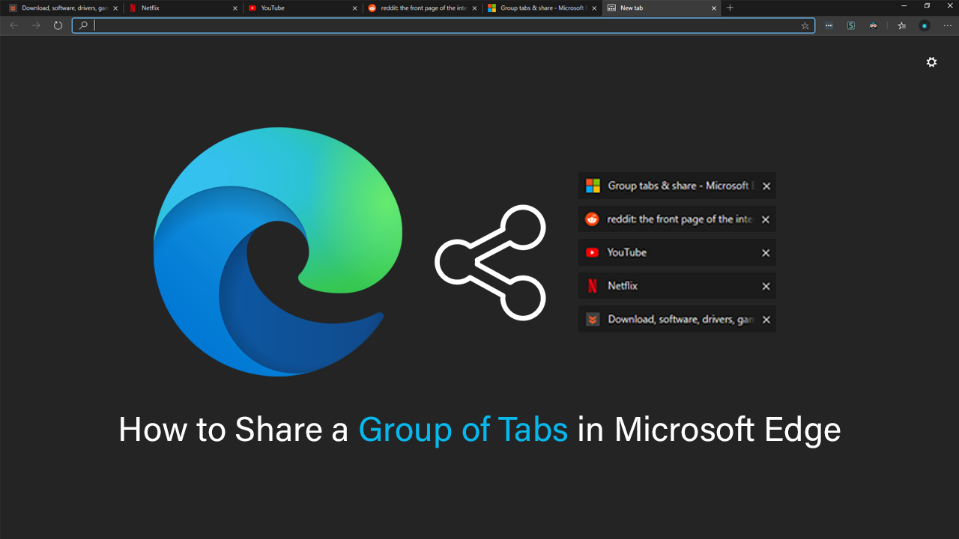This screenshot has height=539, width=959.
Task: Close reddit entry in vertical list
Action: tap(766, 219)
